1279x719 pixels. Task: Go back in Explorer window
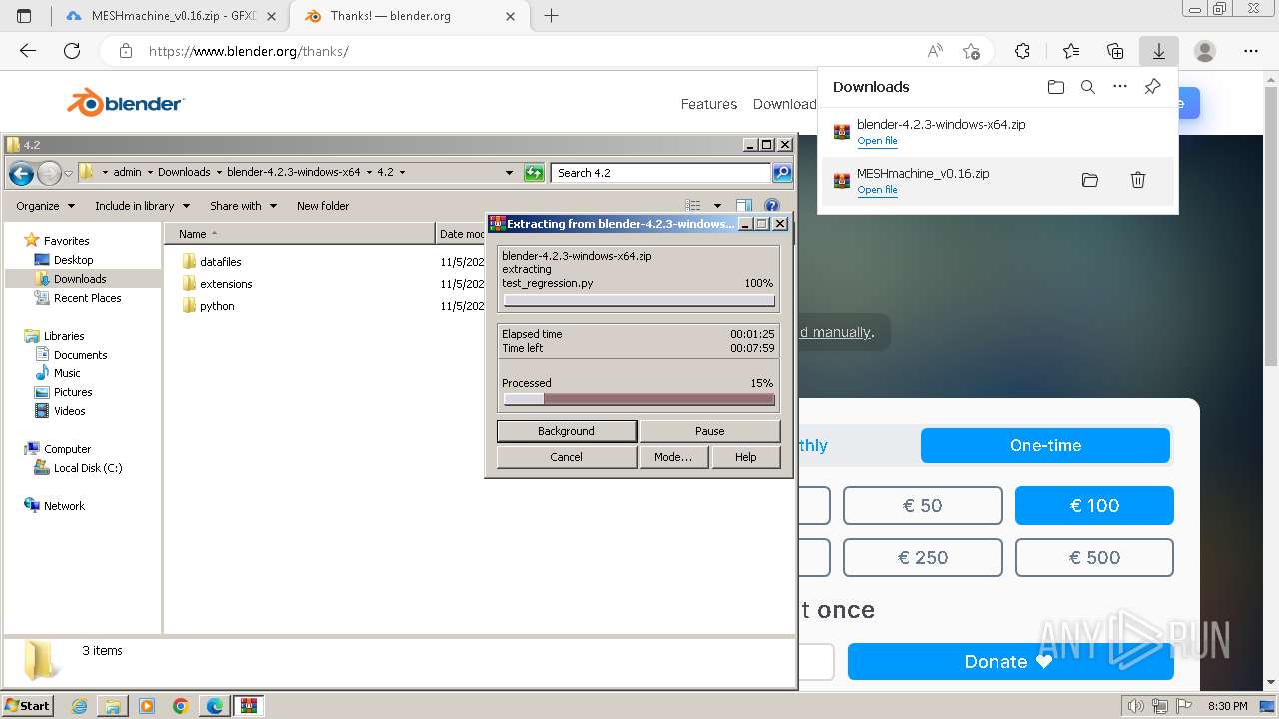coord(21,174)
